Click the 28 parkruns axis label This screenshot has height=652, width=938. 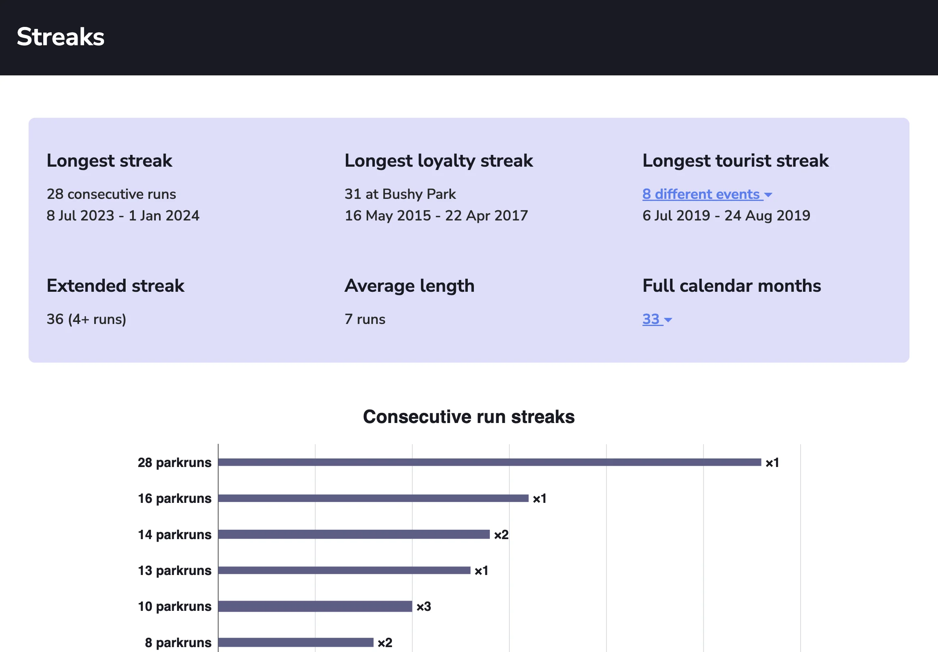[x=174, y=463]
